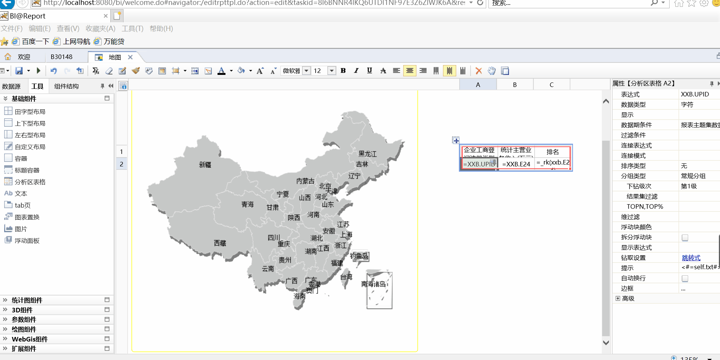Open the font size dropdown

[332, 71]
